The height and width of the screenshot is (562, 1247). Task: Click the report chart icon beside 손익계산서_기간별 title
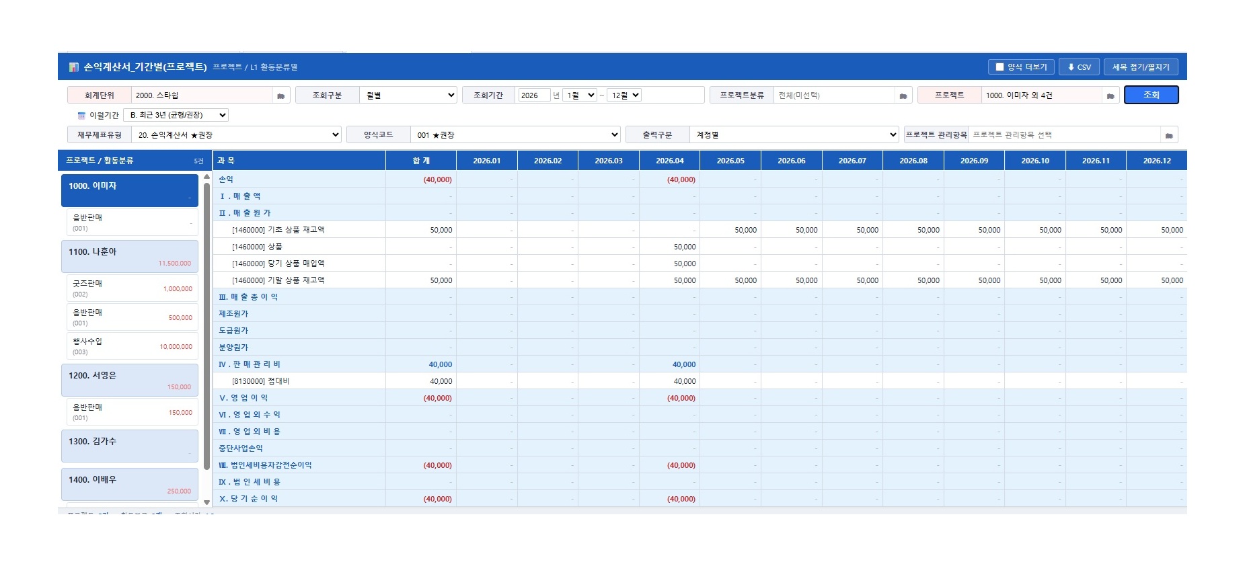74,67
